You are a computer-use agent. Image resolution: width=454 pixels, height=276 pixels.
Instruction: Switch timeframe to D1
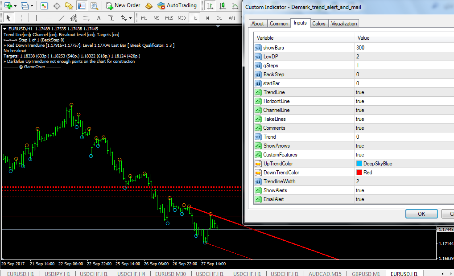(x=219, y=18)
